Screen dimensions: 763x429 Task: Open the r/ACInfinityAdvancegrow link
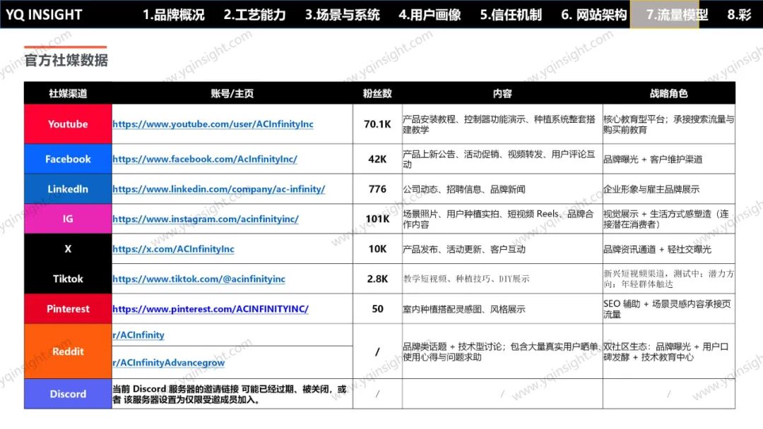point(168,363)
